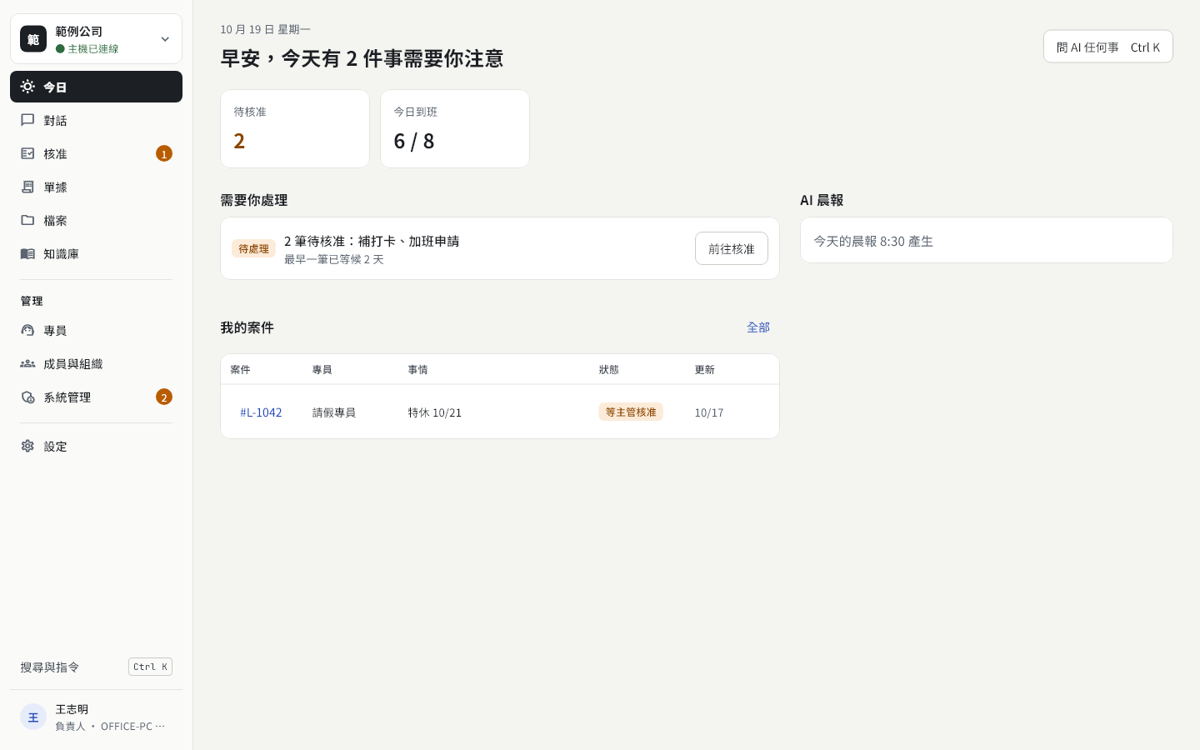Click the 王 user avatar

click(x=33, y=717)
